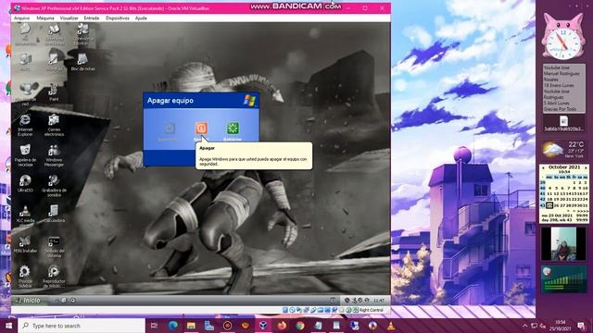Viewport: 593px width, 333px height.
Task: Click the Inicio start button in XP
Action: 29,300
